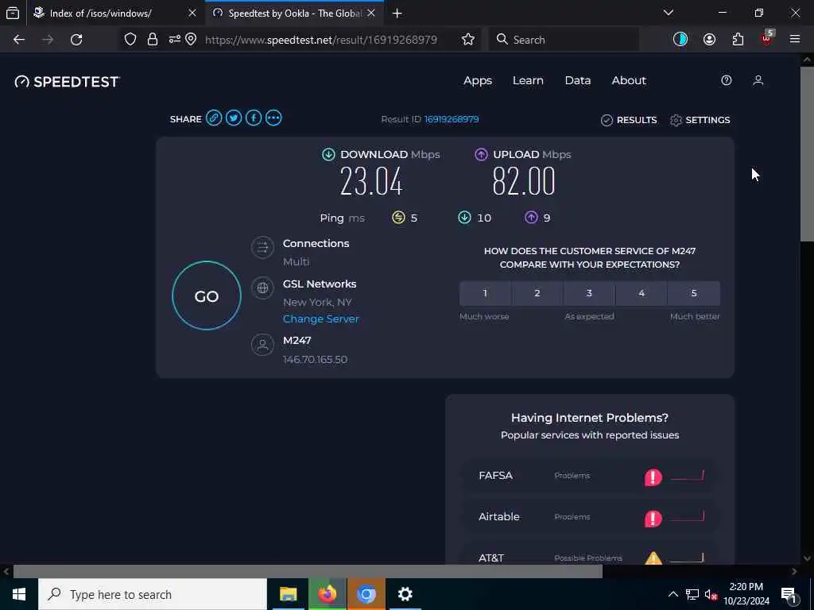Rate M247 customer service 4
Image resolution: width=814 pixels, height=610 pixels.
point(642,293)
